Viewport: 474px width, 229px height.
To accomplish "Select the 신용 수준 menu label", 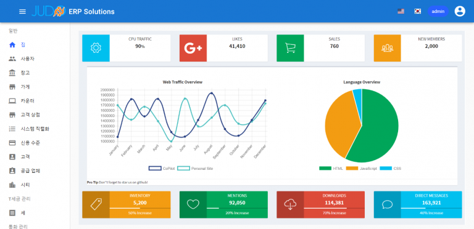I will pyautogui.click(x=30, y=143).
